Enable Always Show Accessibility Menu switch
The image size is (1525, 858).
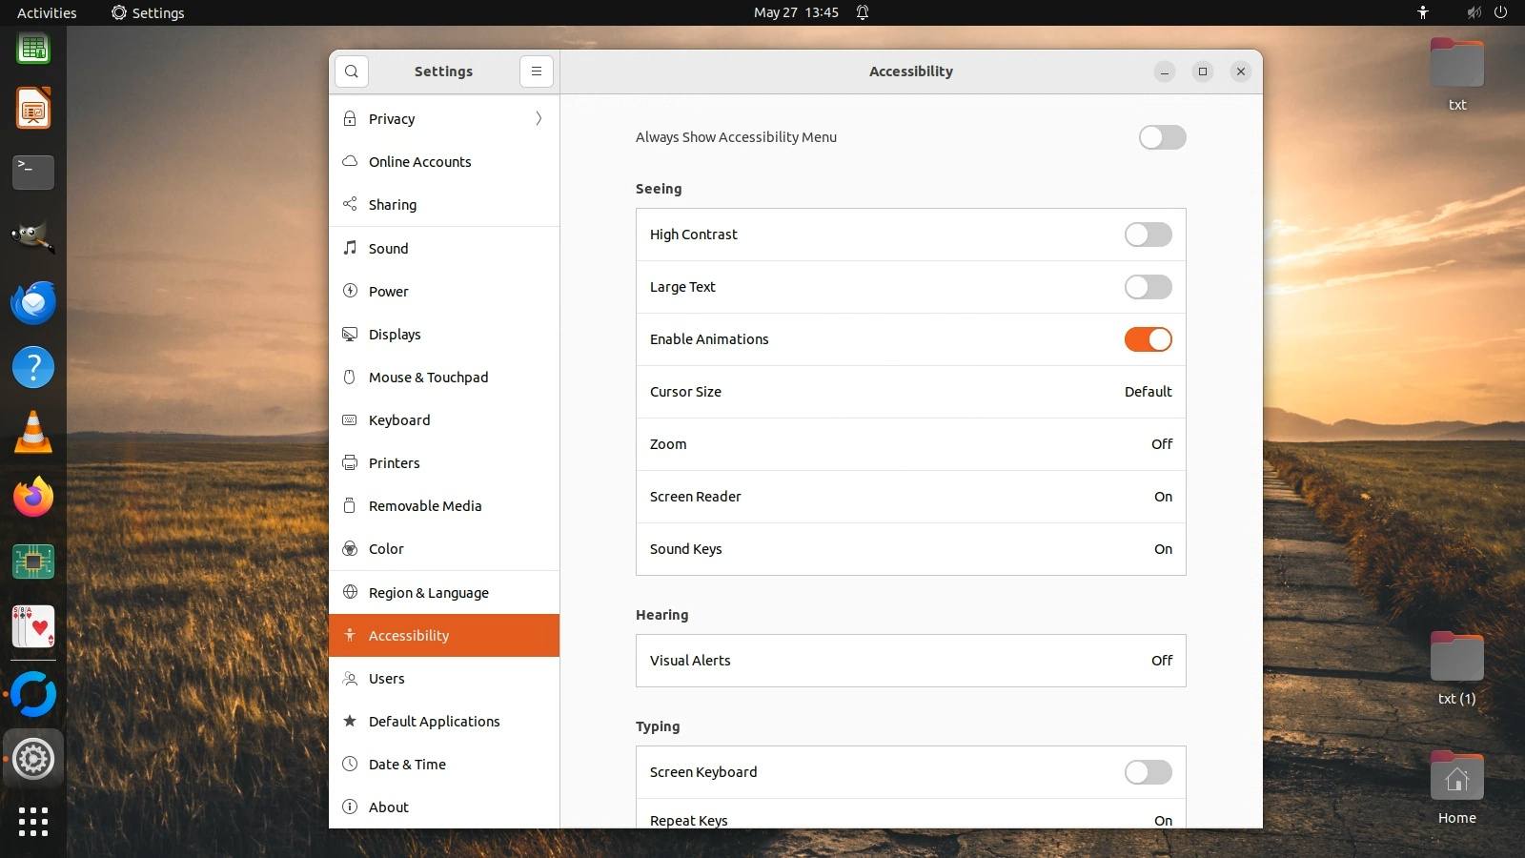pyautogui.click(x=1162, y=137)
